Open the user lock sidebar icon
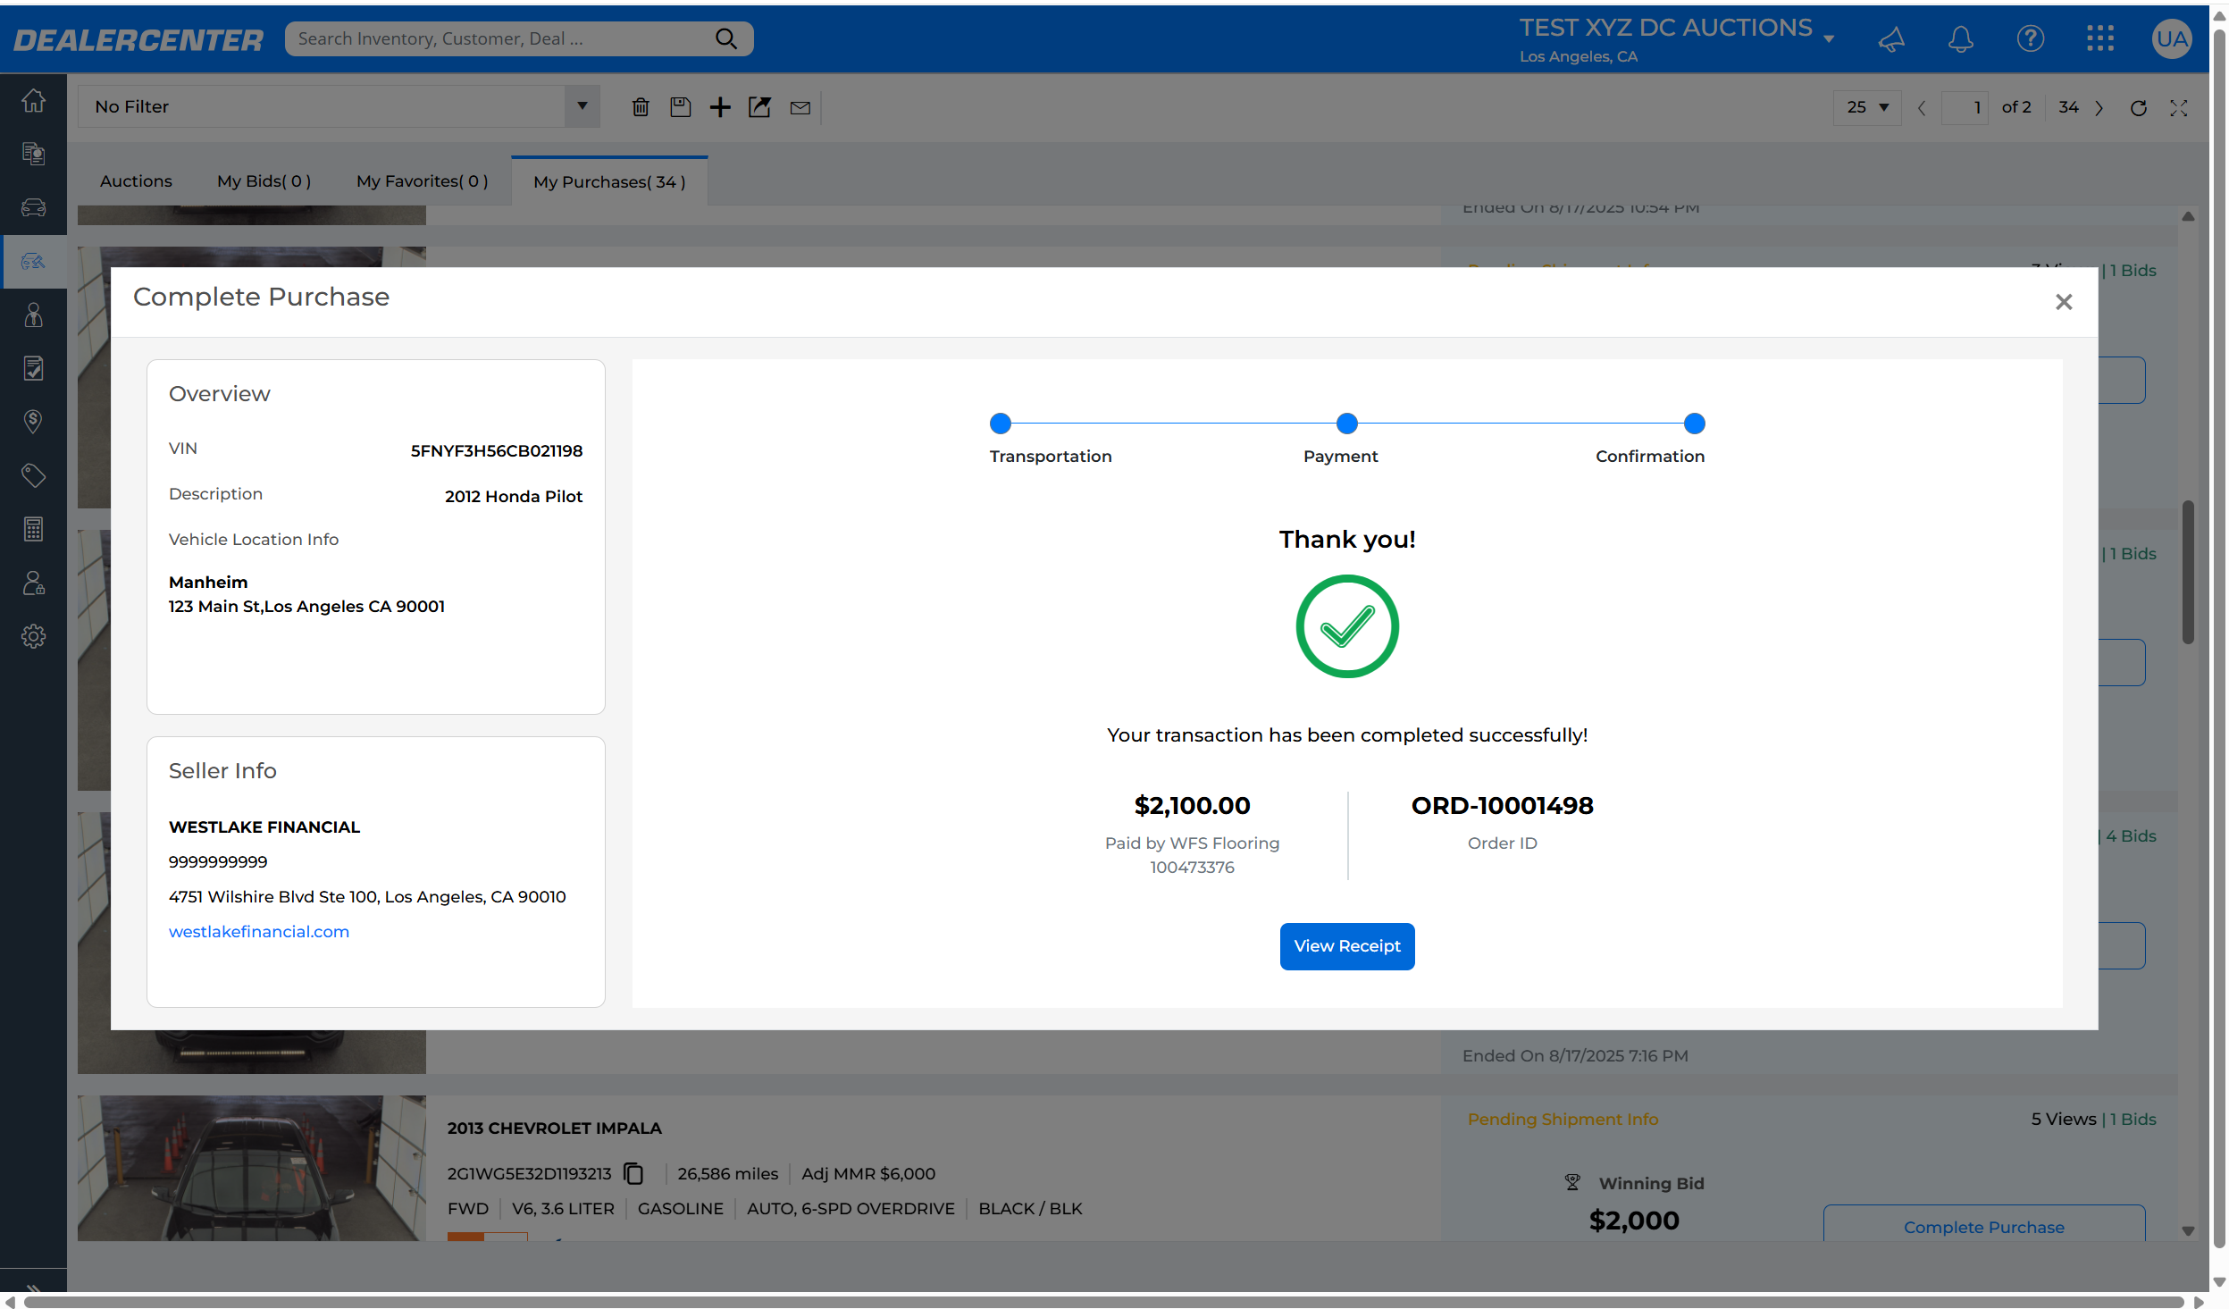This screenshot has width=2229, height=1309. [x=33, y=583]
